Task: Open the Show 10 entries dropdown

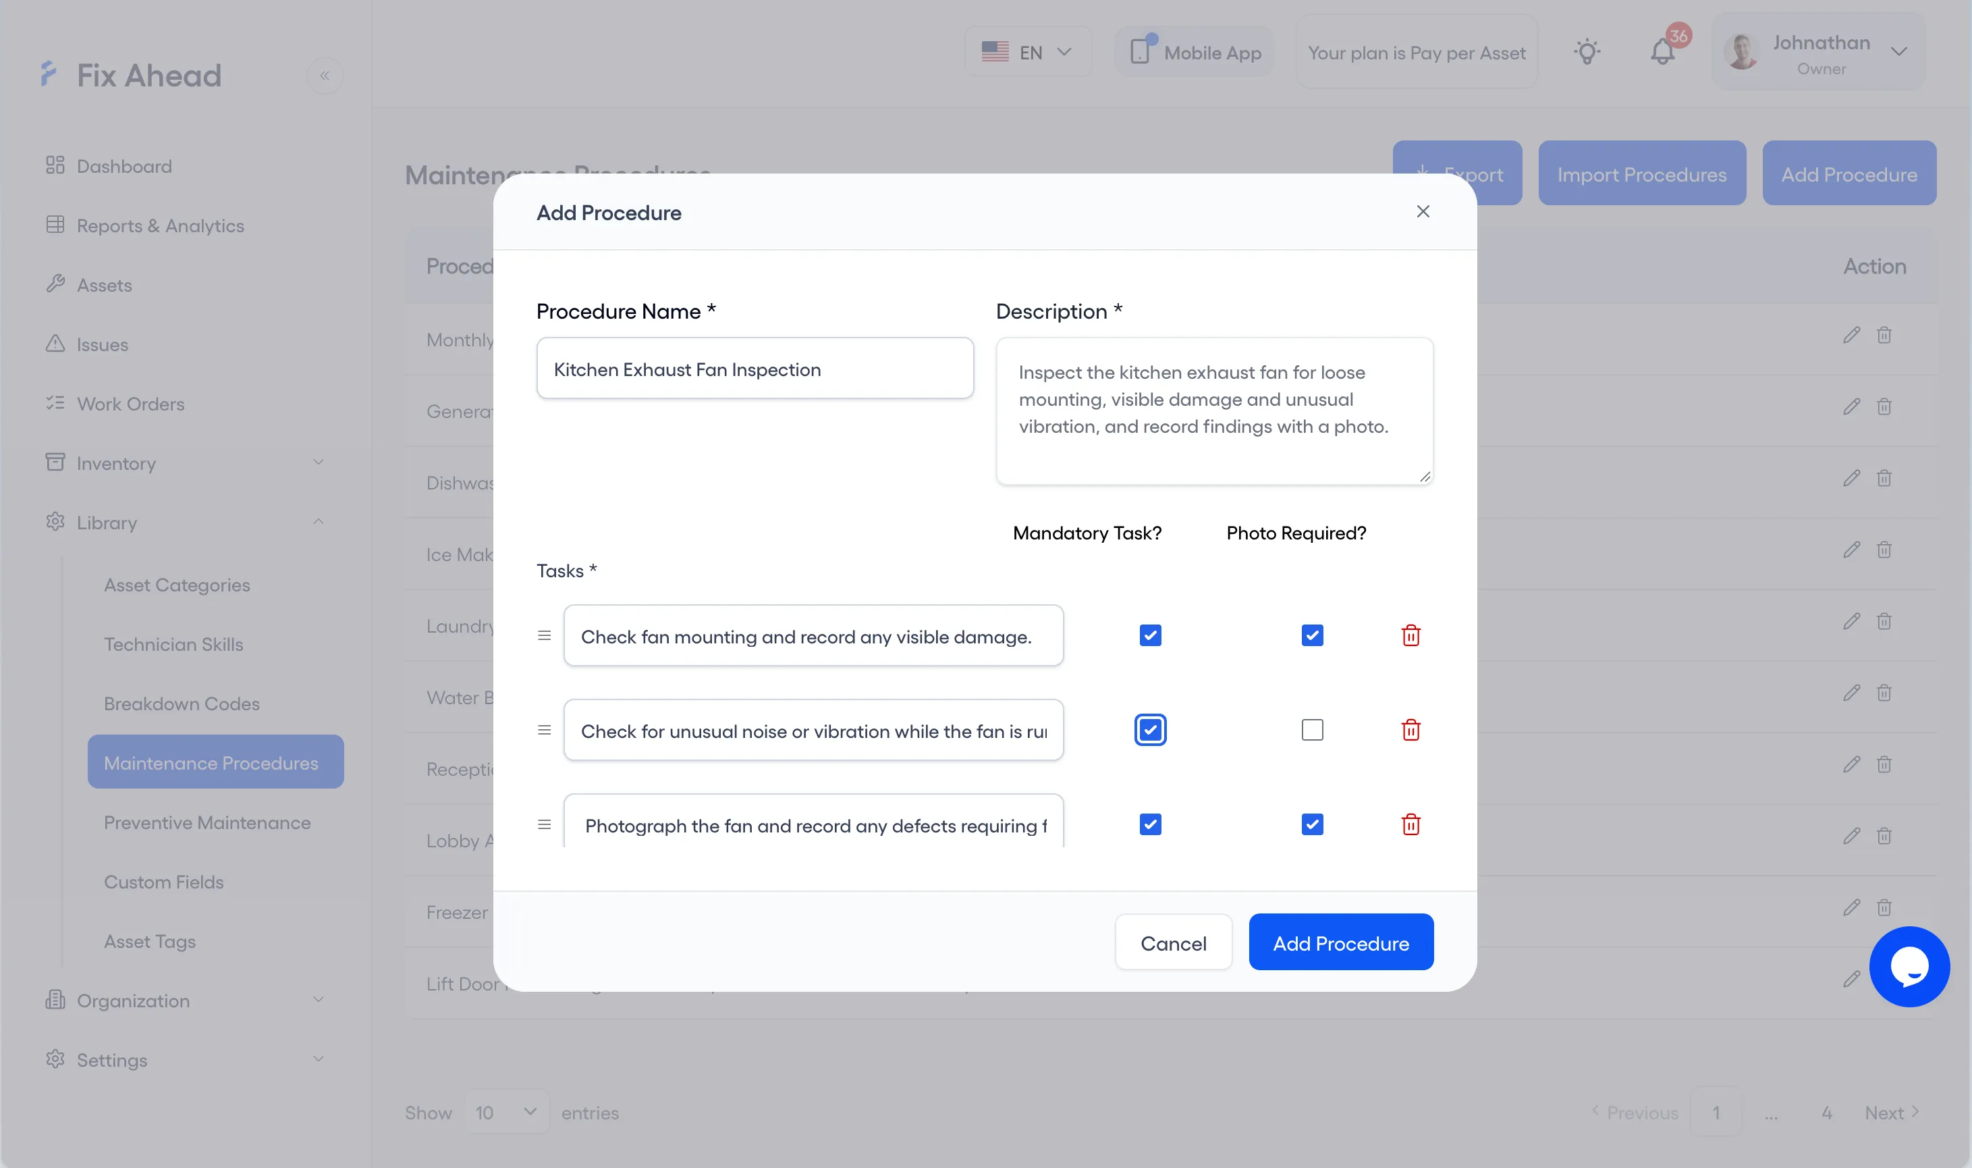Action: click(507, 1111)
